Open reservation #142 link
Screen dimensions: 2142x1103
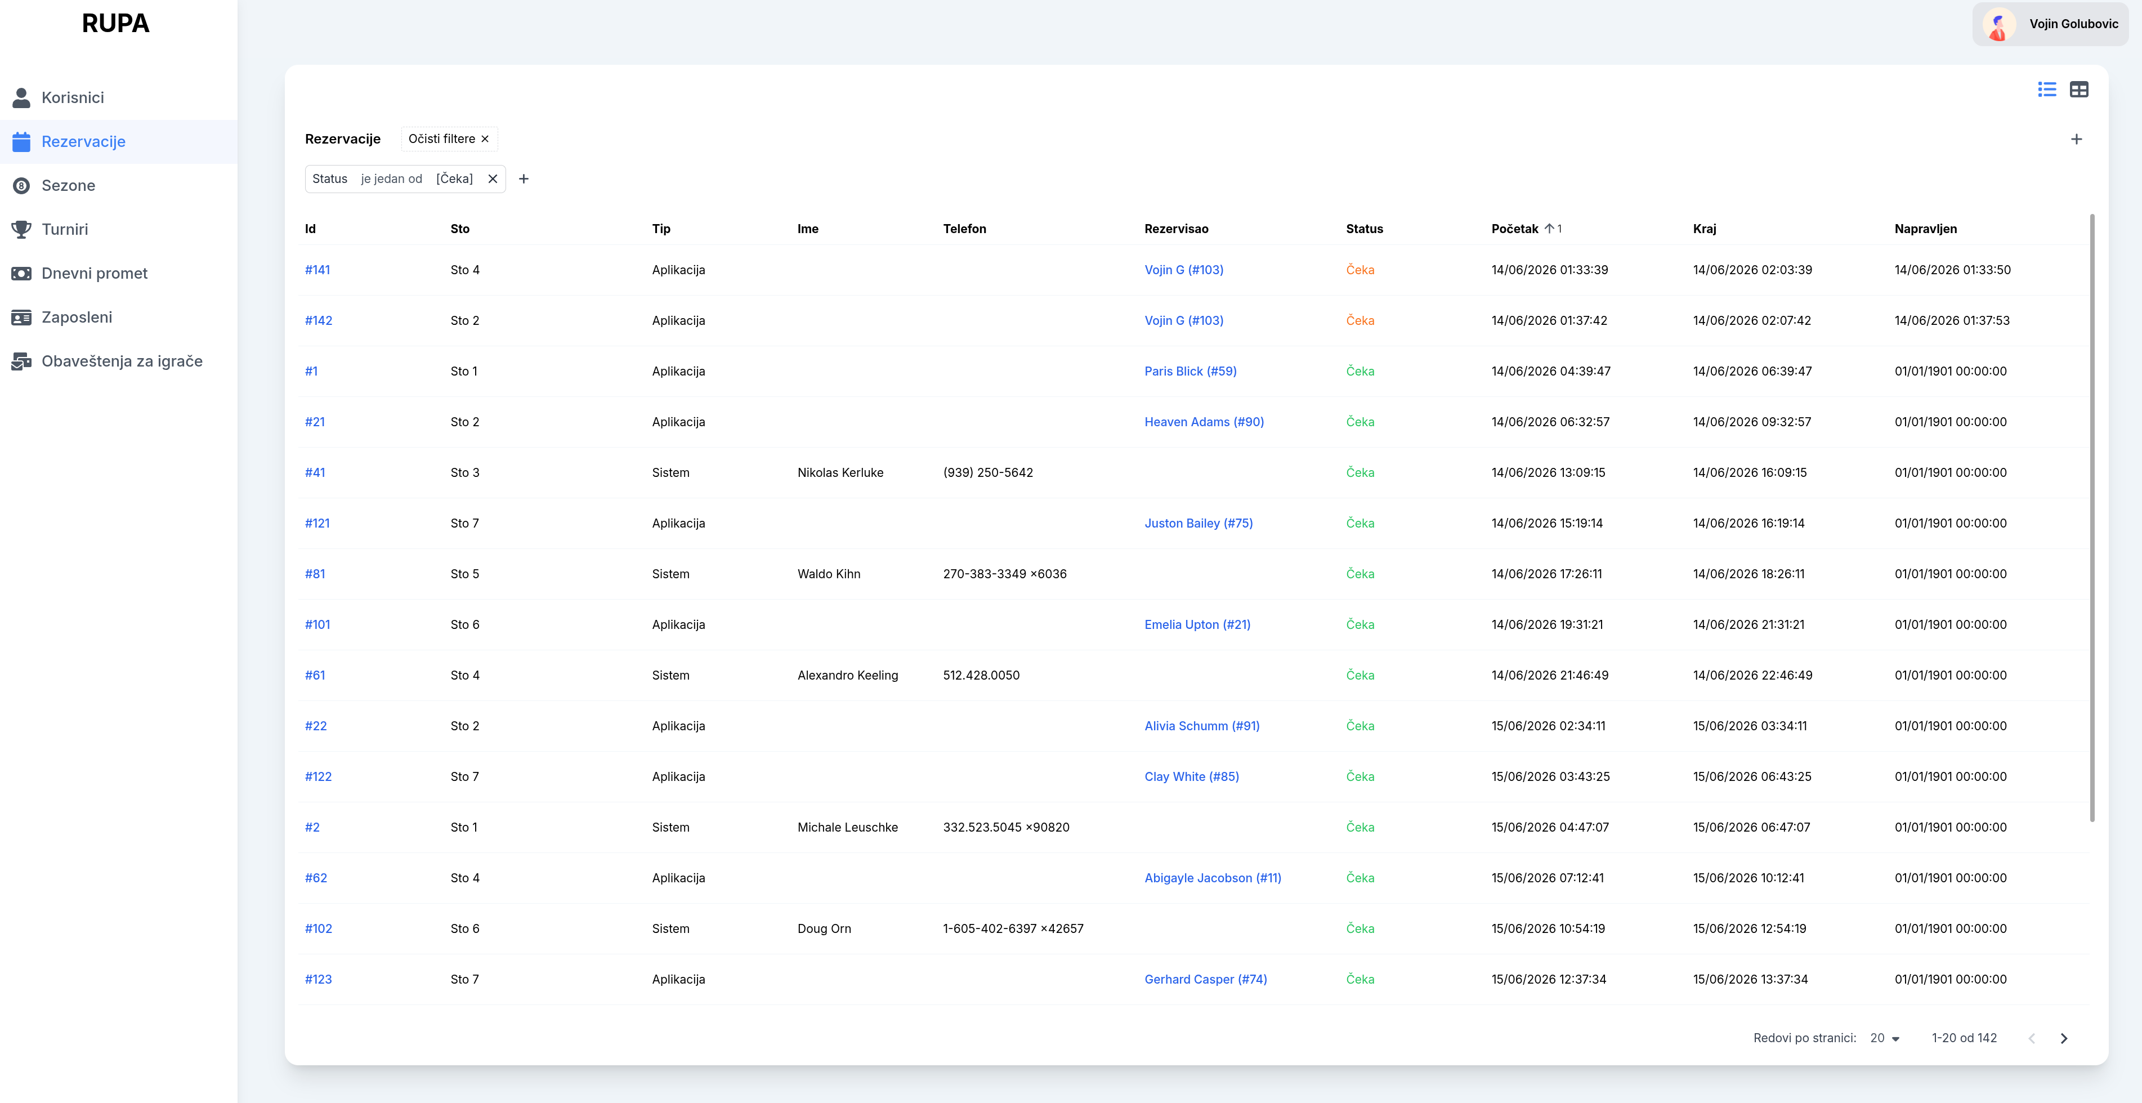tap(319, 320)
